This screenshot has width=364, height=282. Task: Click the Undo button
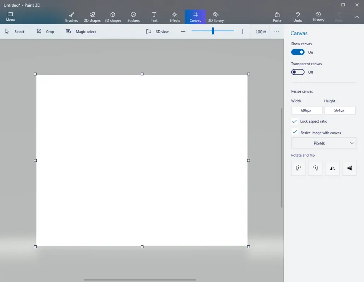tap(298, 16)
